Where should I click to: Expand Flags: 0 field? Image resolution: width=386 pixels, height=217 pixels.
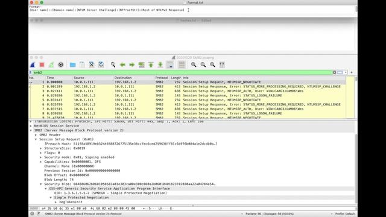(x=41, y=153)
